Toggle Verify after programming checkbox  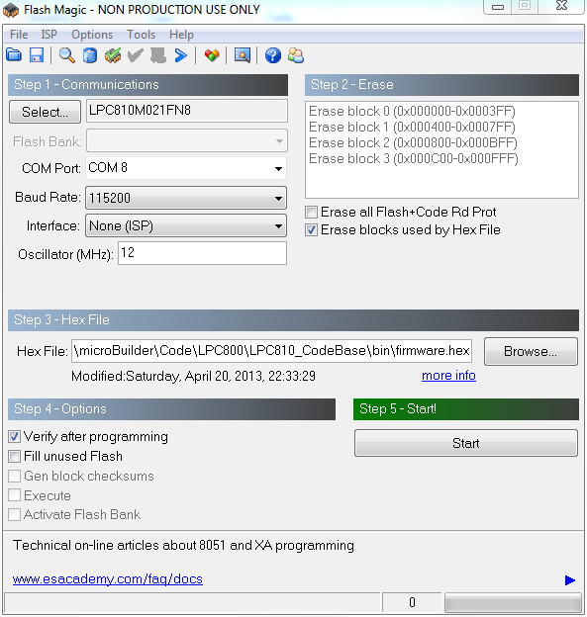tap(15, 436)
